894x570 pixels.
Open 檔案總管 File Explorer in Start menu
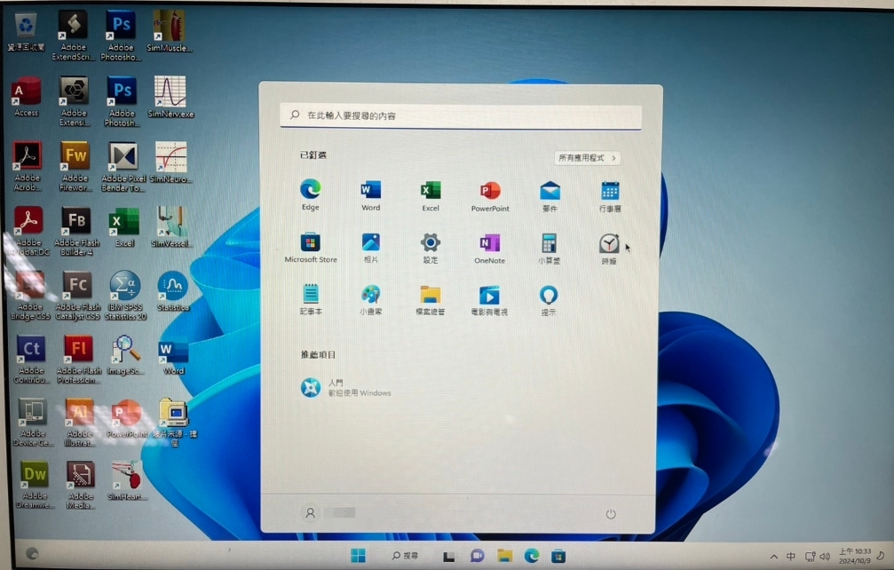pos(430,300)
